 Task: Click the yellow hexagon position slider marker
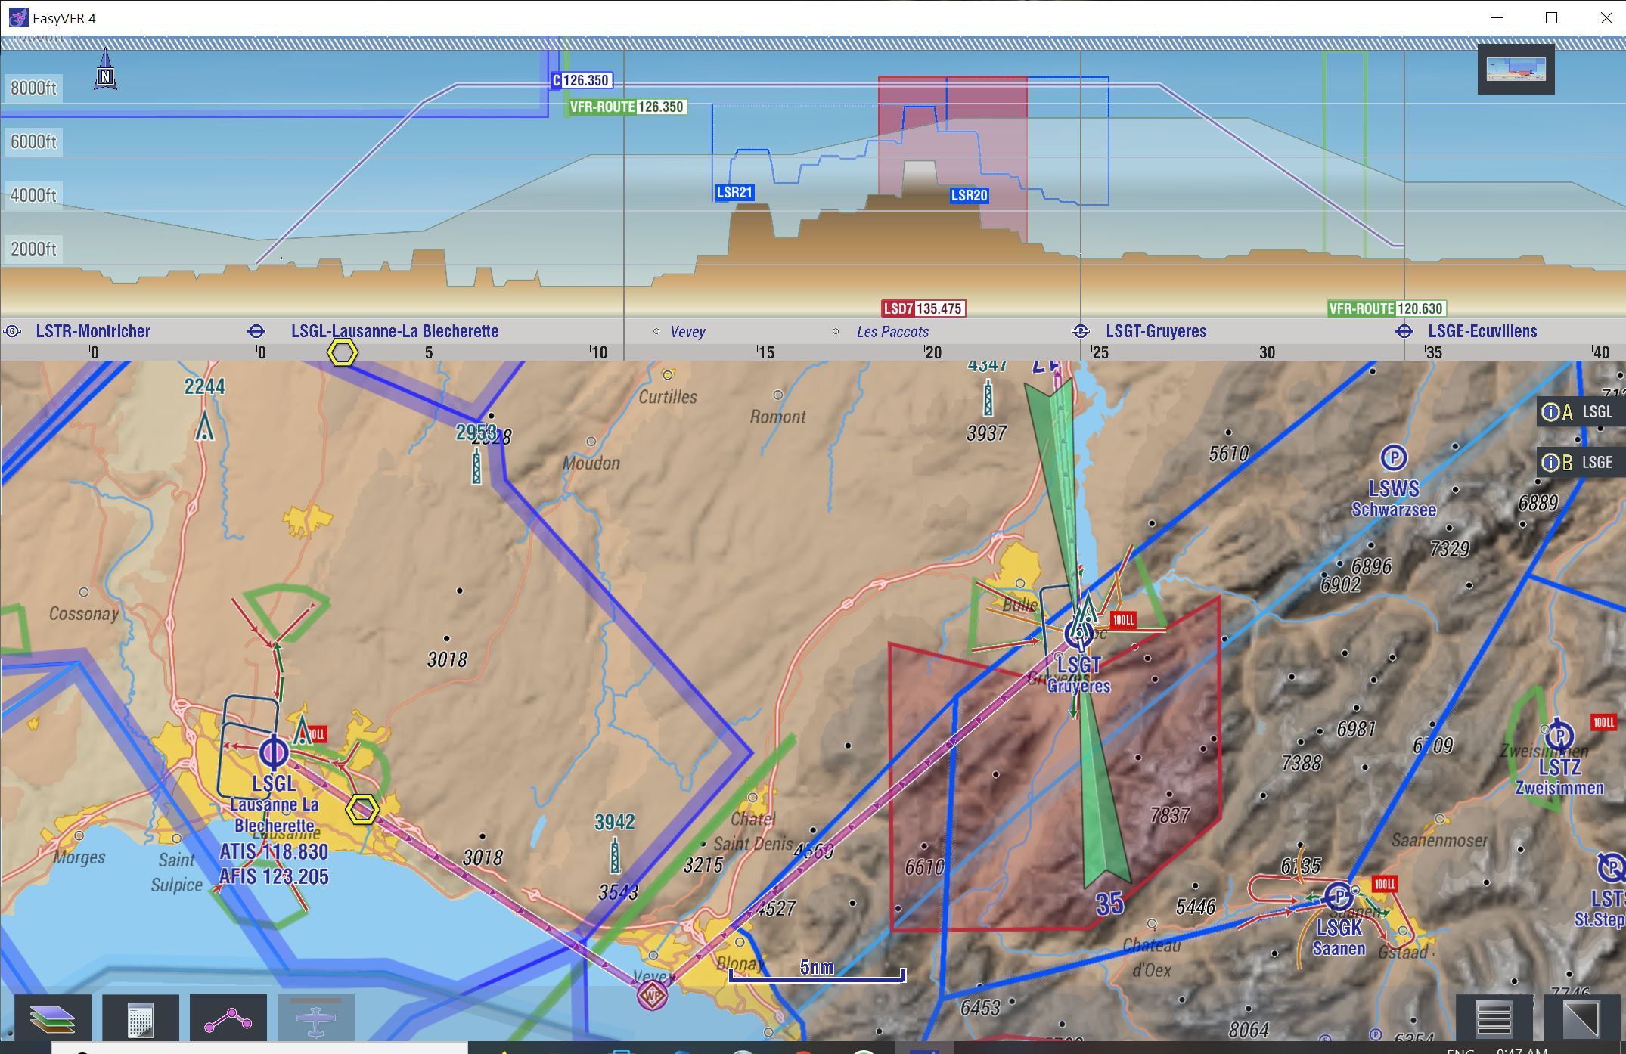tap(342, 352)
